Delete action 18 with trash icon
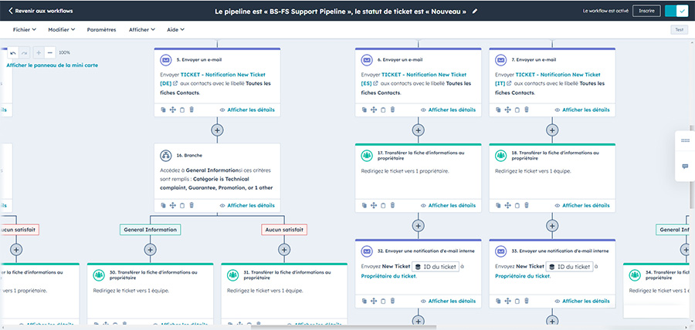The image size is (695, 330). [x=527, y=205]
